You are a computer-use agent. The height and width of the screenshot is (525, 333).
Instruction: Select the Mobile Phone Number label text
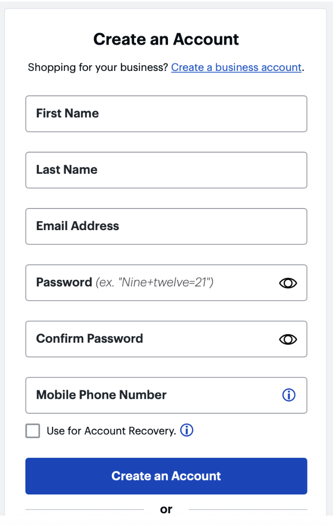[101, 395]
